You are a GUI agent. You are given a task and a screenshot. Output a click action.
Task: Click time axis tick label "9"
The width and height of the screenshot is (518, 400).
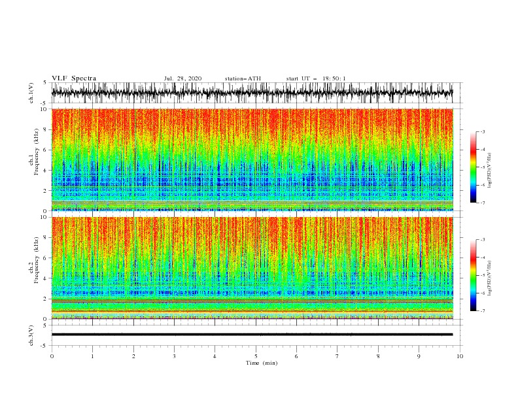419,356
